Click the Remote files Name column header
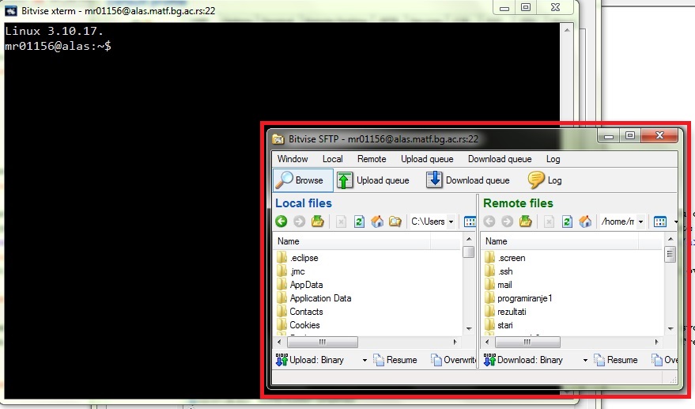Image resolution: width=695 pixels, height=409 pixels. click(561, 241)
